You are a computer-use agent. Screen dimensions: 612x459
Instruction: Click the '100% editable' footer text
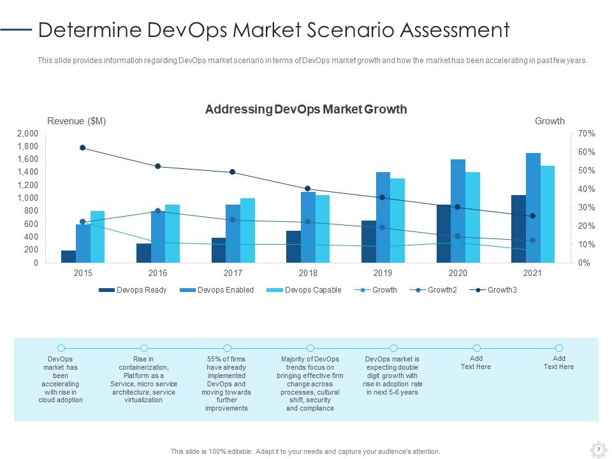point(305,451)
